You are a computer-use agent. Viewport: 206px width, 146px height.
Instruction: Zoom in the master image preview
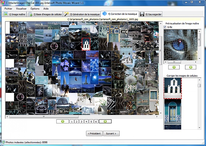click(190, 67)
